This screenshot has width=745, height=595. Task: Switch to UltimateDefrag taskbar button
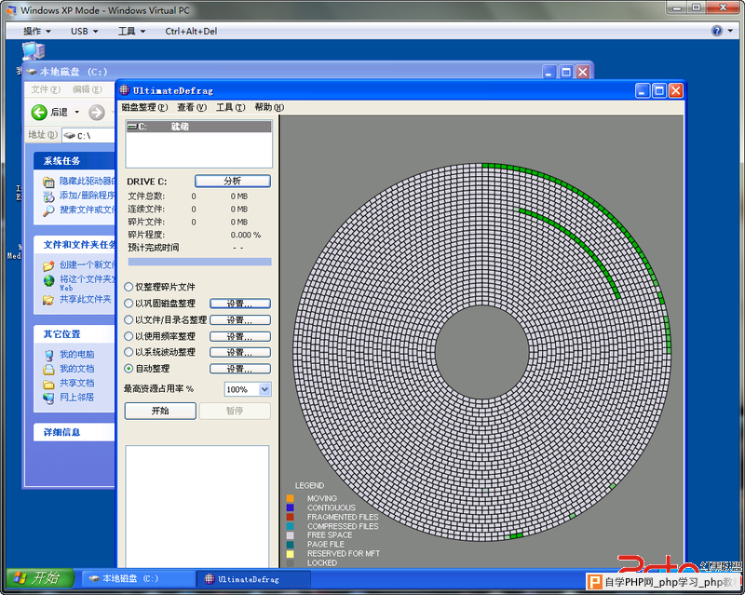[254, 579]
